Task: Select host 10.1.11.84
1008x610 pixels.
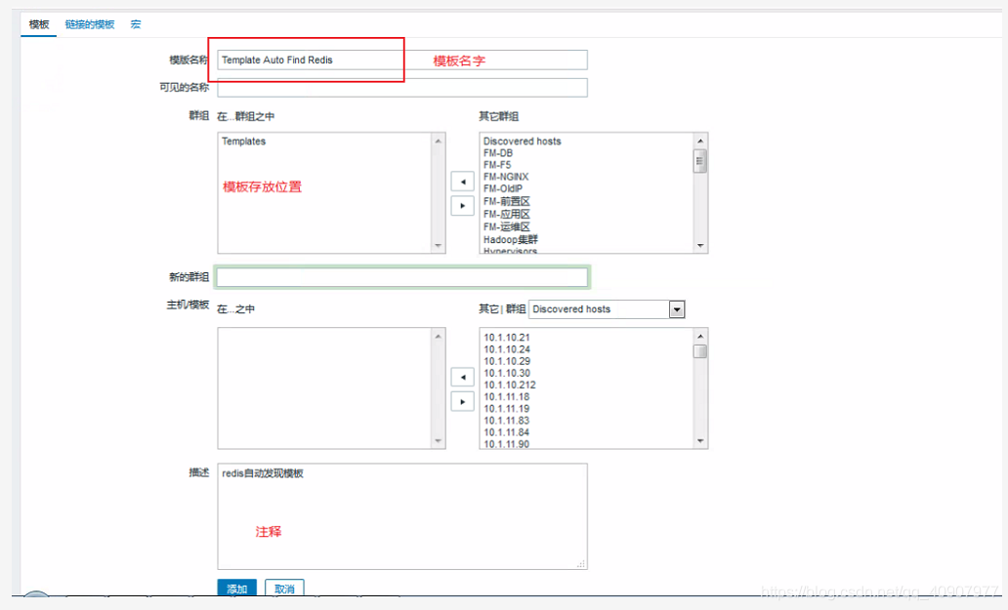Action: [507, 432]
